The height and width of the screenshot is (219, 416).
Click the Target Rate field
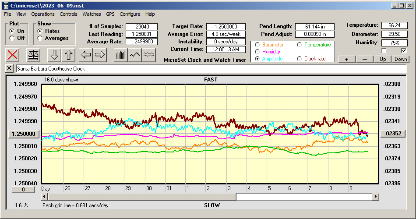tap(226, 27)
